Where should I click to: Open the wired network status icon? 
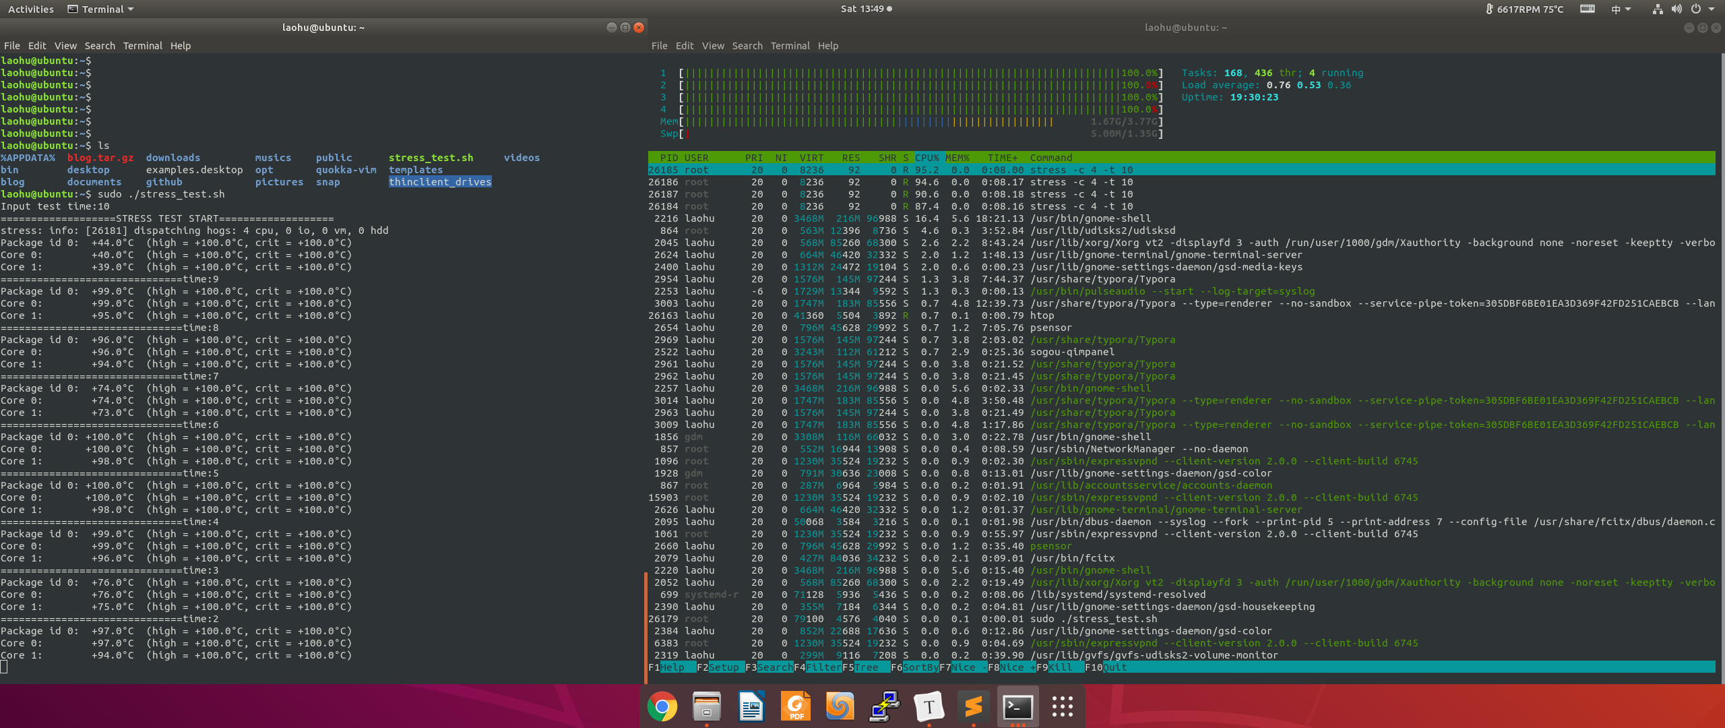tap(1658, 9)
